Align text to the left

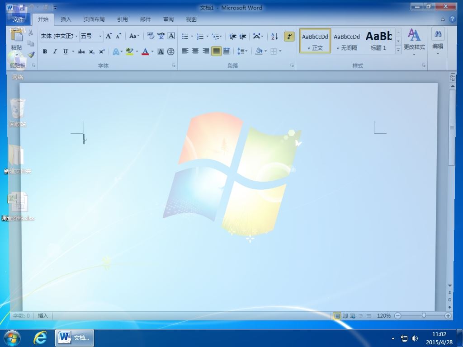pyautogui.click(x=185, y=52)
